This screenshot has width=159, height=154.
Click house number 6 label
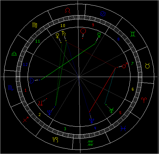point(133,89)
